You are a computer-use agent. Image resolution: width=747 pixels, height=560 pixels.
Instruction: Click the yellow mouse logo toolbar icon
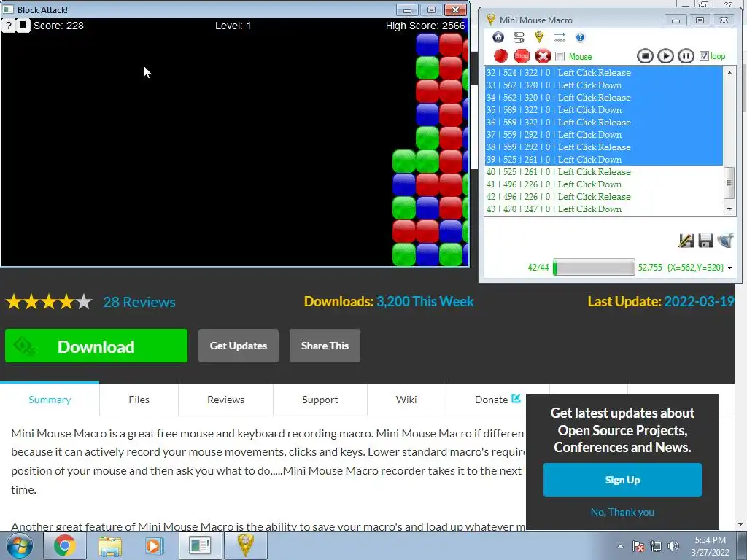[539, 37]
